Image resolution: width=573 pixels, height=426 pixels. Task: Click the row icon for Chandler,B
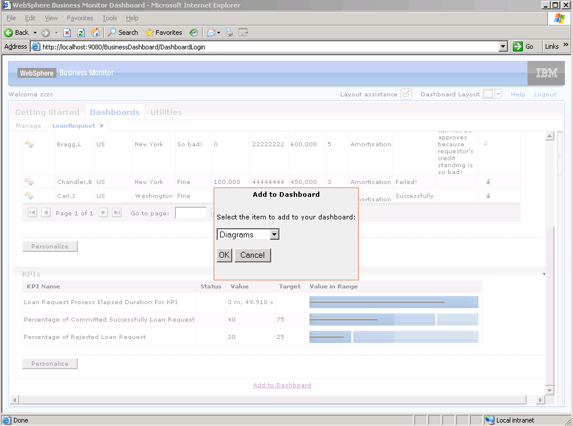pyautogui.click(x=29, y=182)
